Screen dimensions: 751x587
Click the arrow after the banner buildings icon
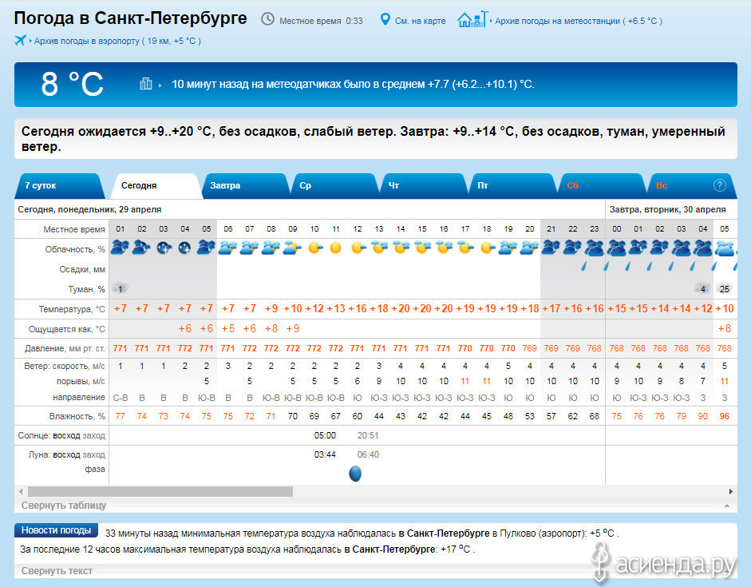160,85
